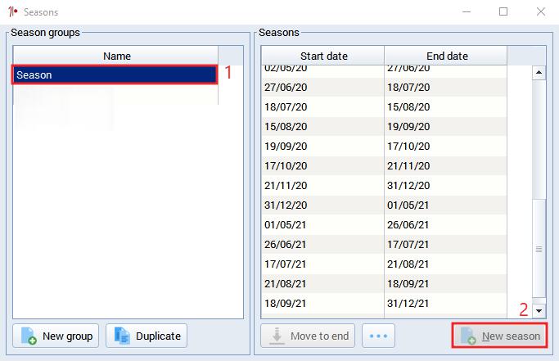Select start date 15/08/20 cell
This screenshot has width=559, height=361.
[322, 127]
